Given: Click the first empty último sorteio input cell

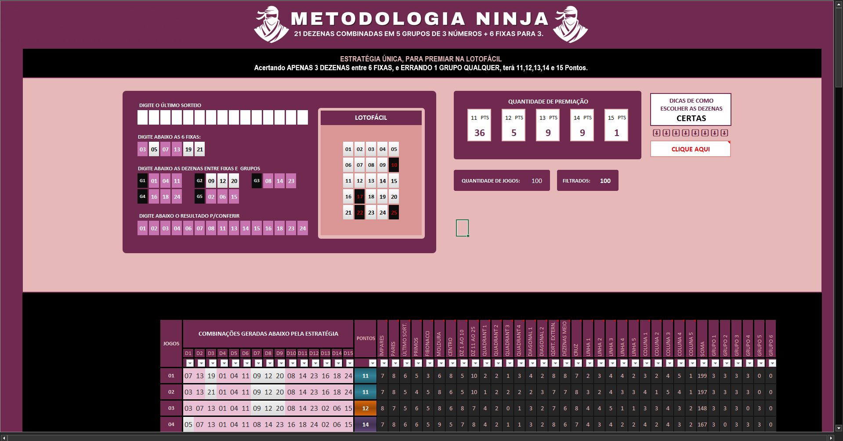Looking at the screenshot, I should point(143,118).
